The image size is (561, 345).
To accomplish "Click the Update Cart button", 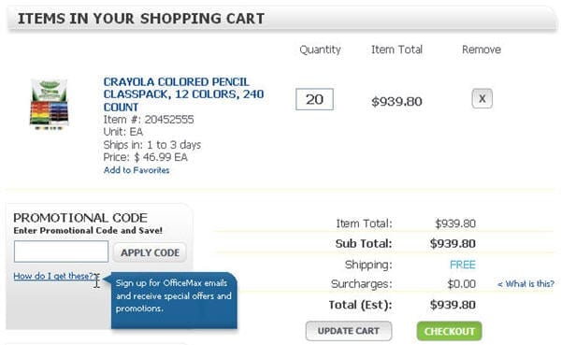I will coord(349,331).
